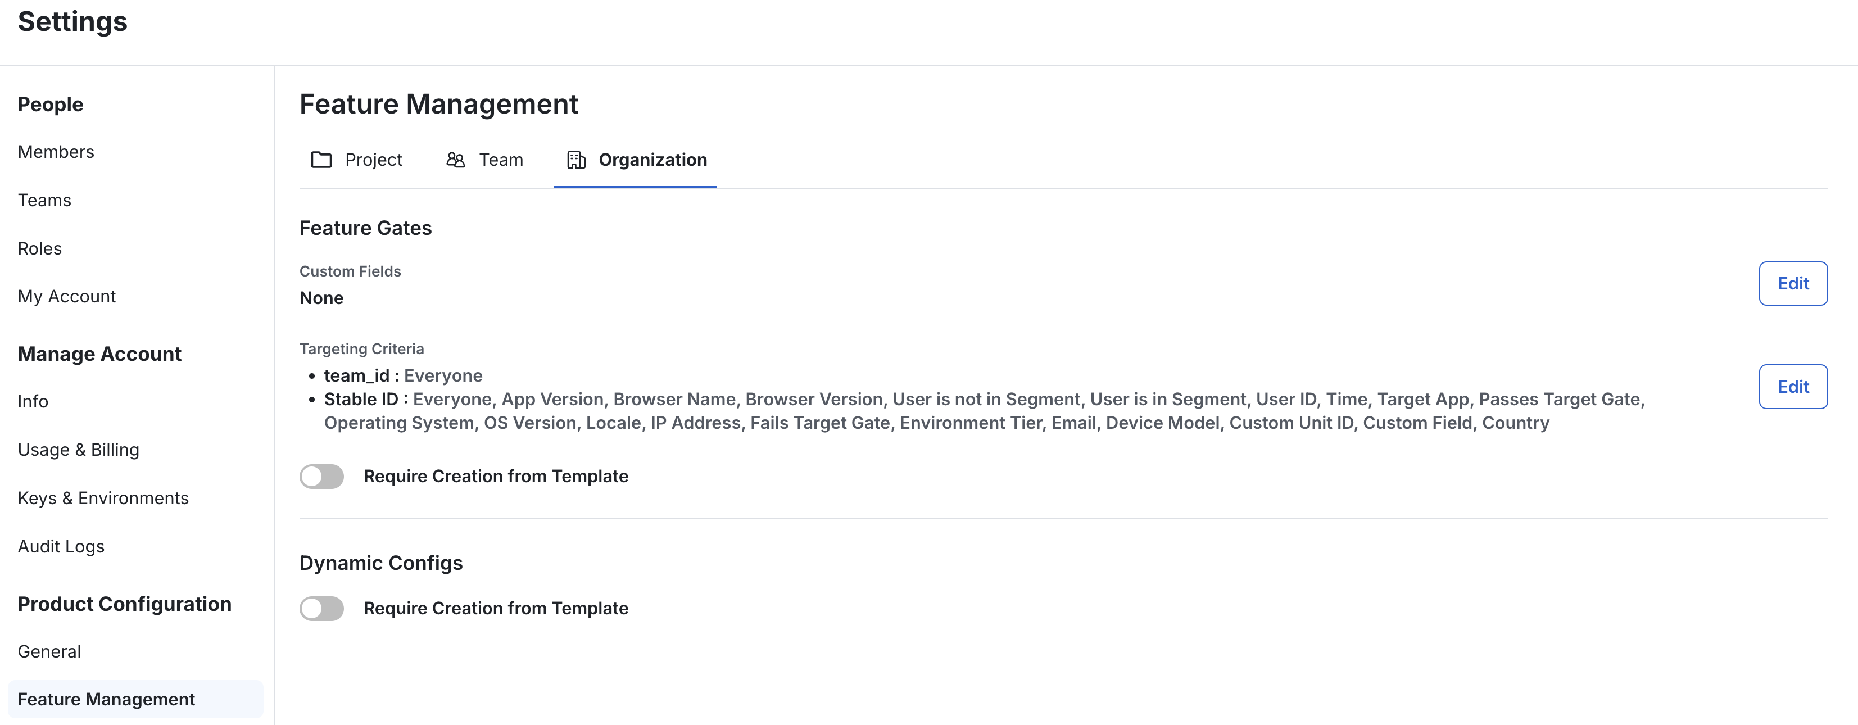Image resolution: width=1858 pixels, height=725 pixels.
Task: Open Info under Manage Account
Action: pos(33,401)
